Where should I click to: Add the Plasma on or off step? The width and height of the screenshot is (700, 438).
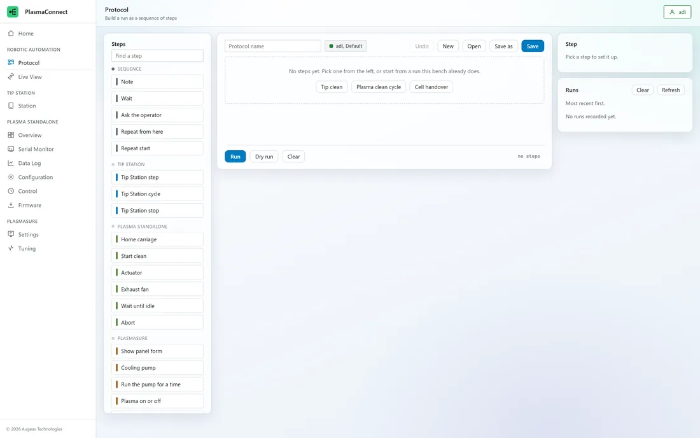pyautogui.click(x=157, y=401)
